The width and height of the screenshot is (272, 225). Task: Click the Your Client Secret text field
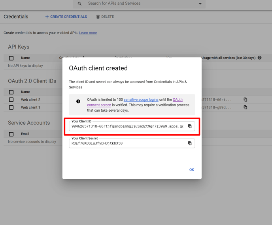pos(132,143)
